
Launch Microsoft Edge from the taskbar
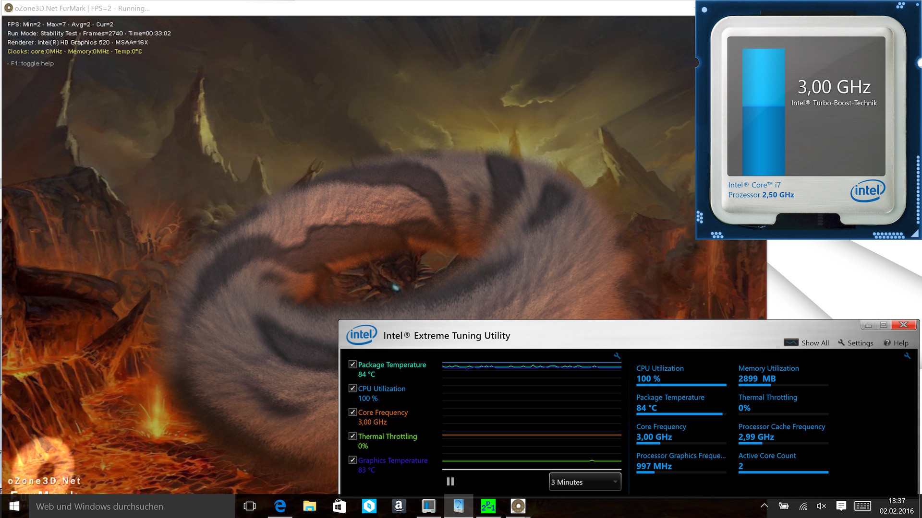pyautogui.click(x=280, y=506)
